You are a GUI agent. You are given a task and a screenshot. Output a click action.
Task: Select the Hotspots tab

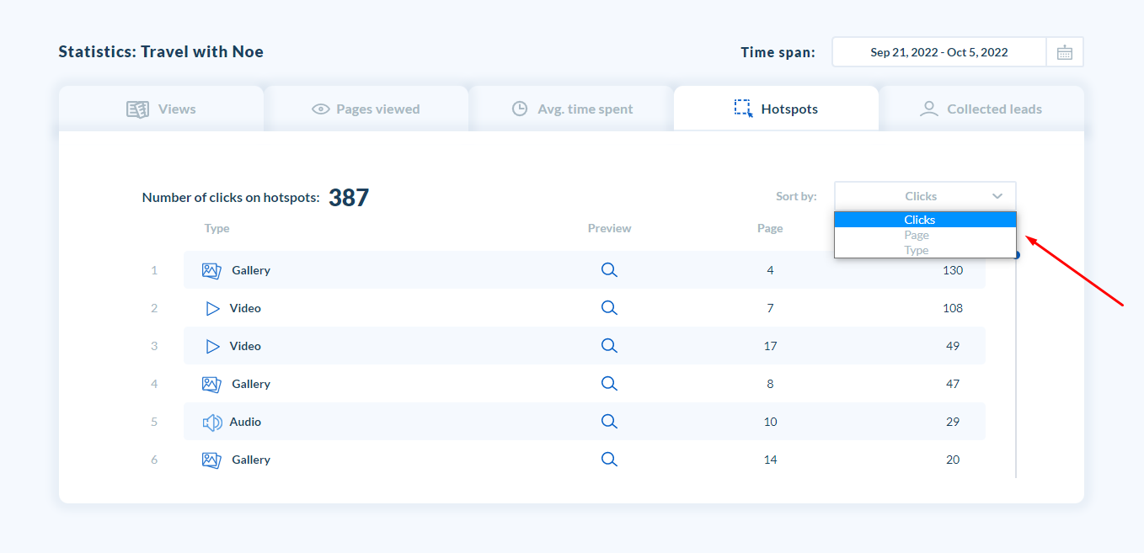(x=776, y=109)
